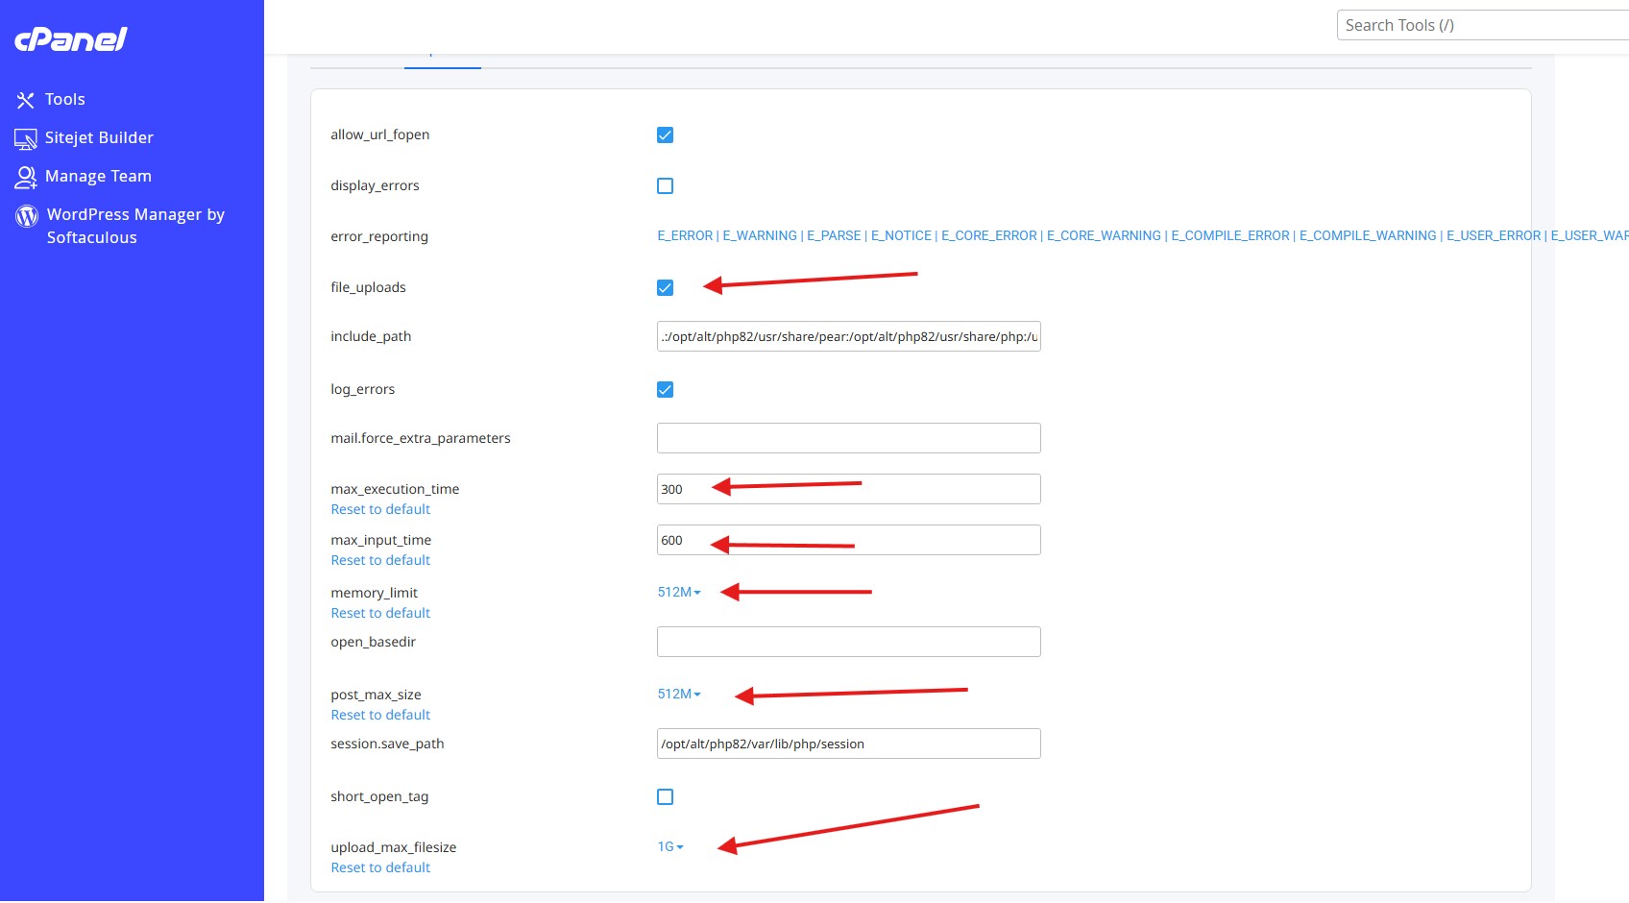Viewport: 1629px width, 903px height.
Task: Click the Manage Team user icon
Action: tap(26, 177)
